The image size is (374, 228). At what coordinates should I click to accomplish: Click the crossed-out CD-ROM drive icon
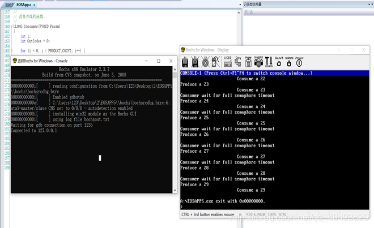[205, 62]
